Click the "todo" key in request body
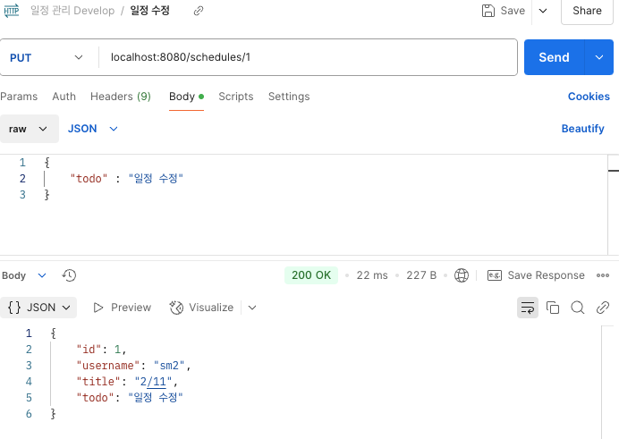Viewport: 619px width, 439px height. [89, 178]
